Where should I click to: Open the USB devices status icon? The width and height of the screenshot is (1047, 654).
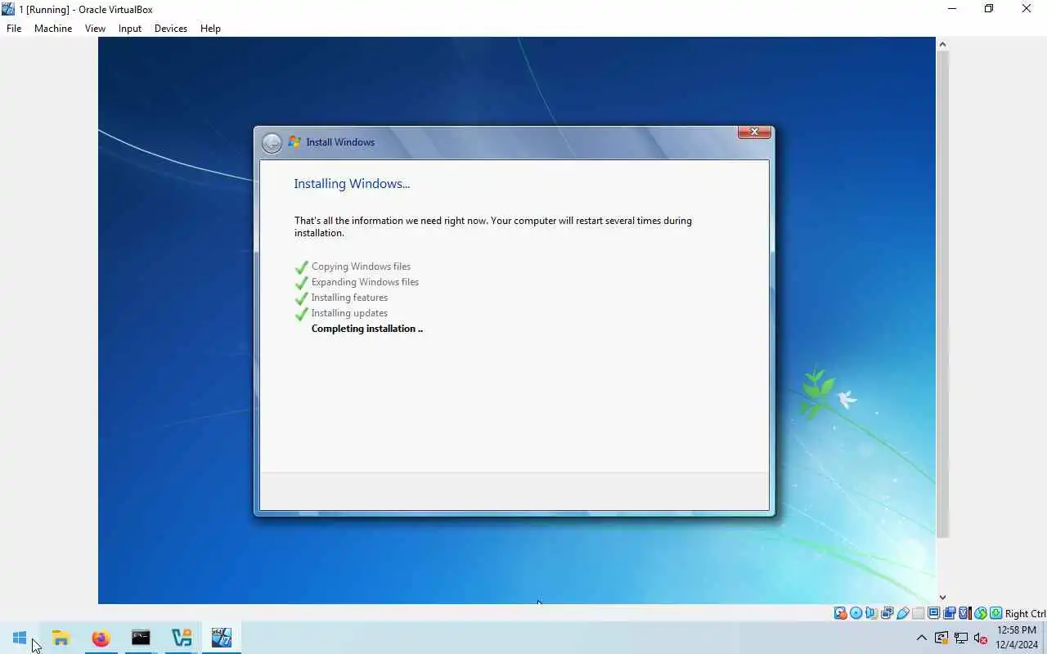click(x=903, y=613)
